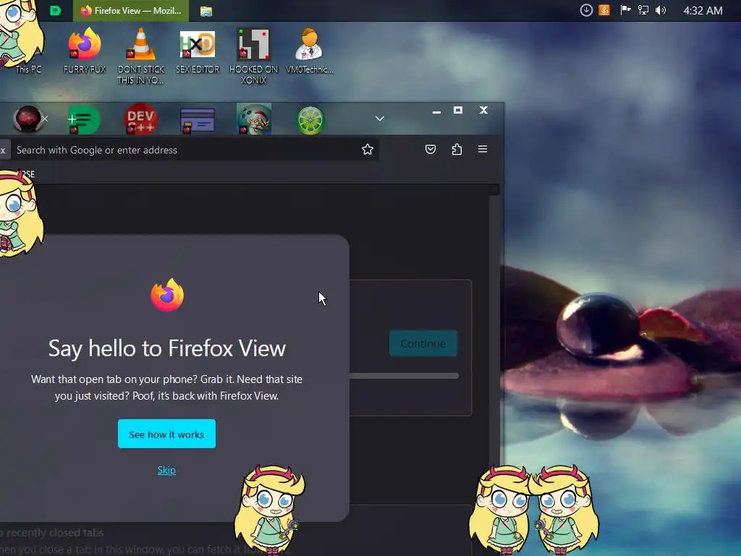
Task: Click the progress bar below Continue
Action: [404, 376]
